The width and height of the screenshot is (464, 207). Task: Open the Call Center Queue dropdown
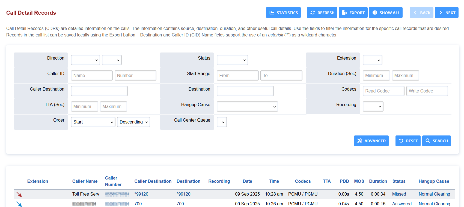click(222, 122)
